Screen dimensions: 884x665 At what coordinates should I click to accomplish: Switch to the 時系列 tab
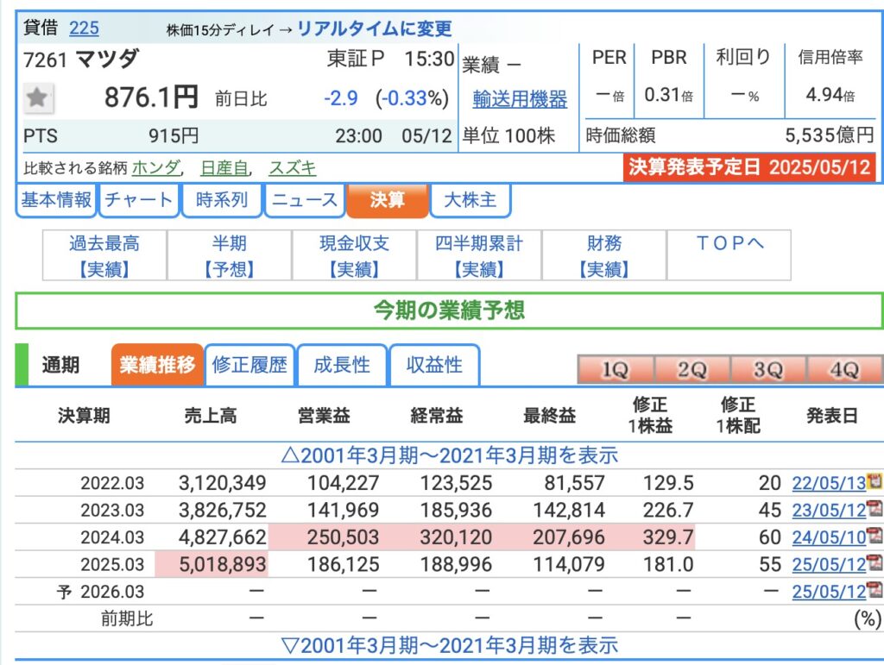point(222,200)
